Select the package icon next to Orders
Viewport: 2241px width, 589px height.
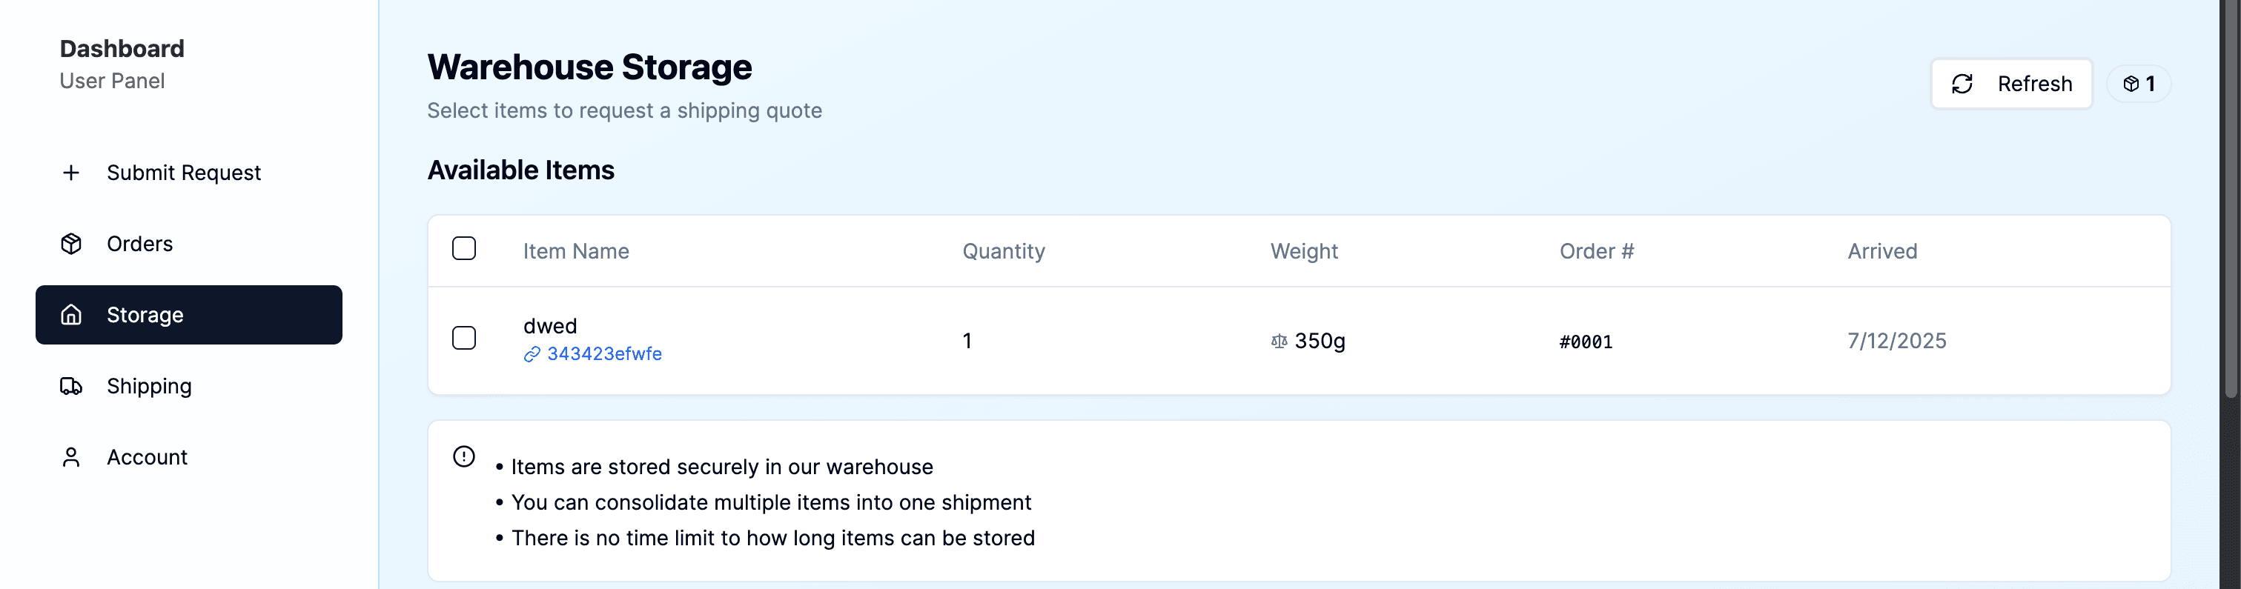pos(70,244)
